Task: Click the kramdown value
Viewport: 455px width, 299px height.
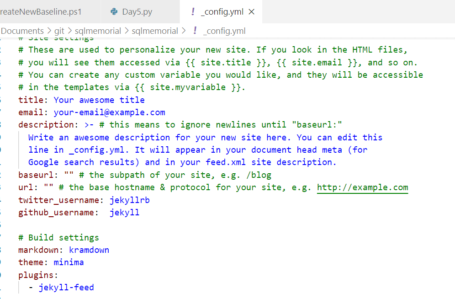Action: pos(89,250)
